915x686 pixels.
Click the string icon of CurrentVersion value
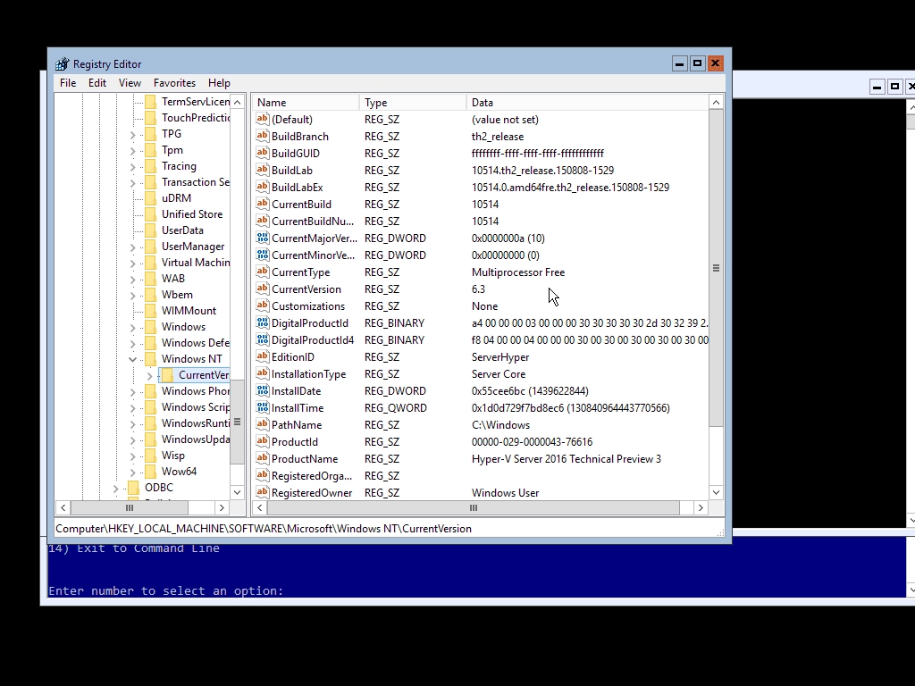tap(263, 289)
